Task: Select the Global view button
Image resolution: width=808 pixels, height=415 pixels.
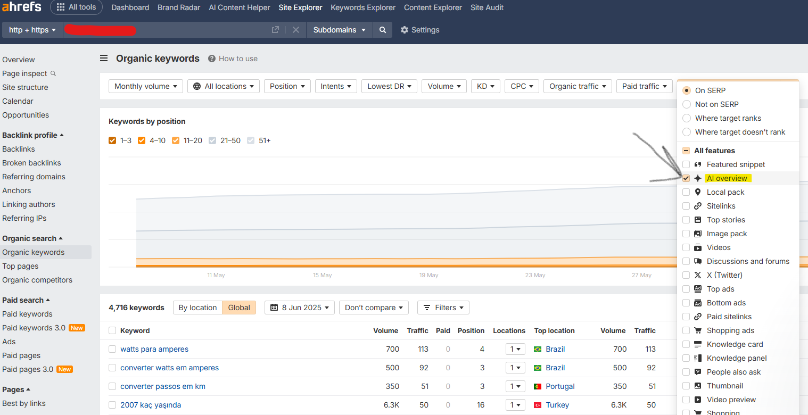Action: pos(239,308)
